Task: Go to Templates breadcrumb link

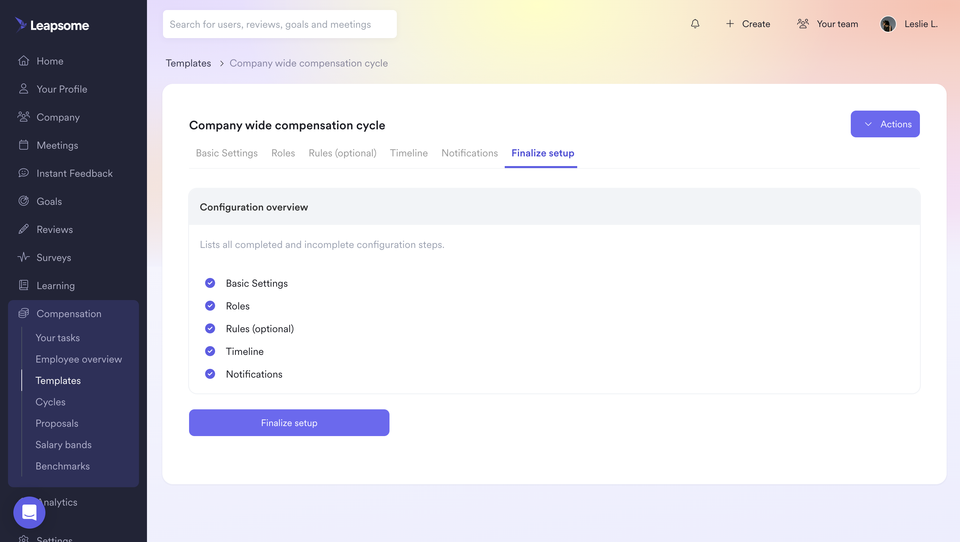Action: click(188, 63)
